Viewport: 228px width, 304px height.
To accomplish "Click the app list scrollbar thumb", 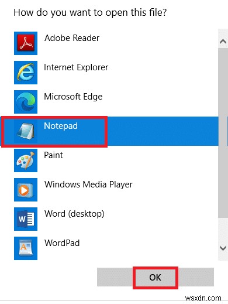I will 223,133.
